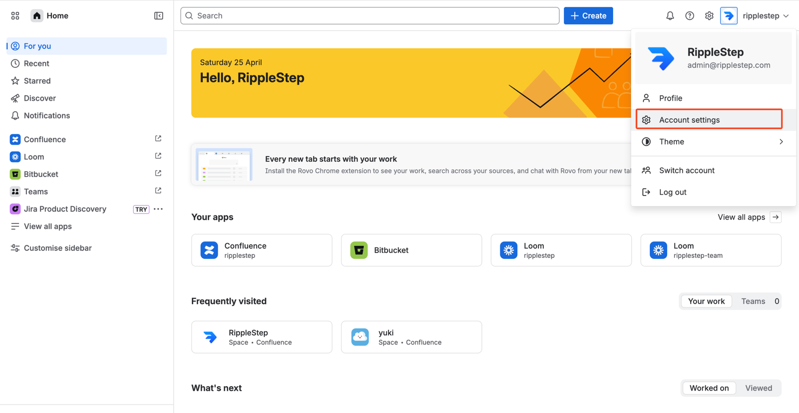Select the Worked on tab
This screenshot has height=413, width=799.
click(709, 388)
